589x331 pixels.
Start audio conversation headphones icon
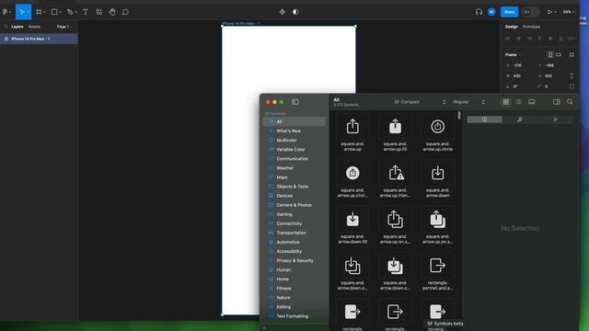pos(479,12)
